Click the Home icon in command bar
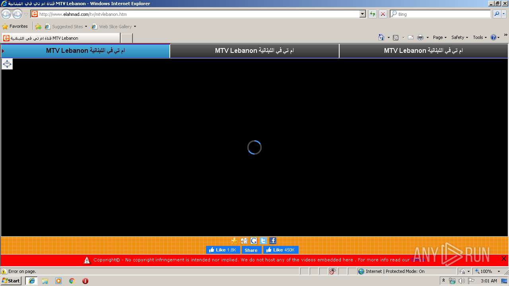Image resolution: width=509 pixels, height=286 pixels. [381, 37]
